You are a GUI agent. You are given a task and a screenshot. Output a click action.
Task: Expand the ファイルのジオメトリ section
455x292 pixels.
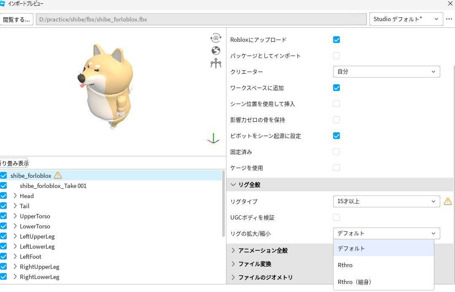click(233, 278)
